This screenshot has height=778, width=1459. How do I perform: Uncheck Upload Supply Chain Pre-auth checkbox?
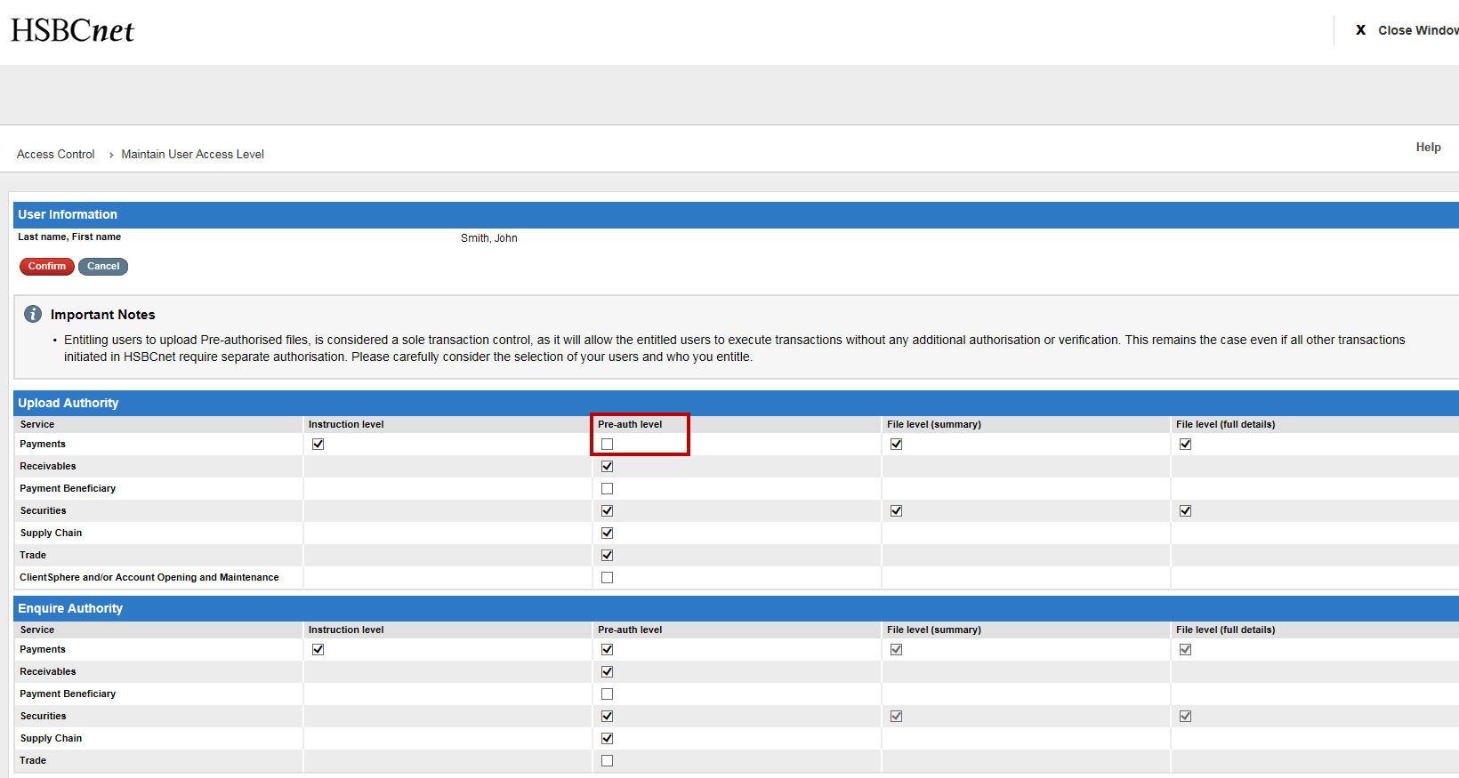pyautogui.click(x=607, y=533)
